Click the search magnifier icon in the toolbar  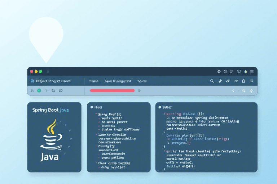(x=212, y=81)
